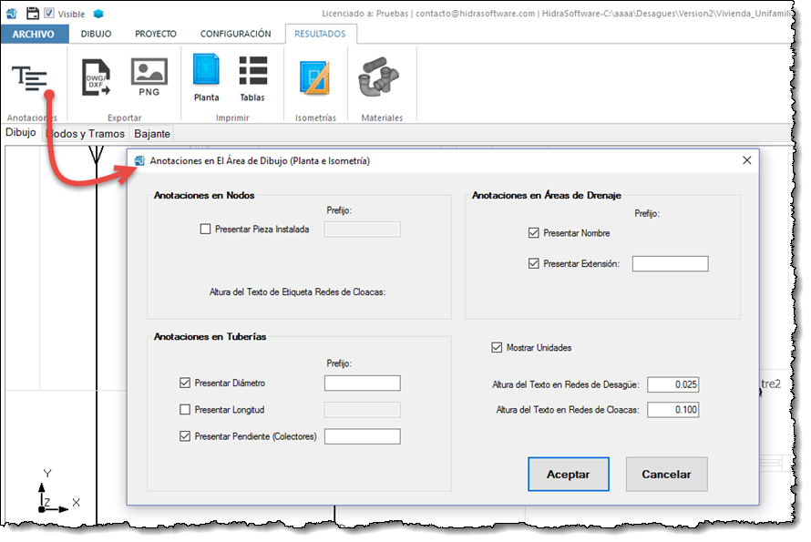Enable Presentar Pieza Instalada checkbox

point(205,230)
